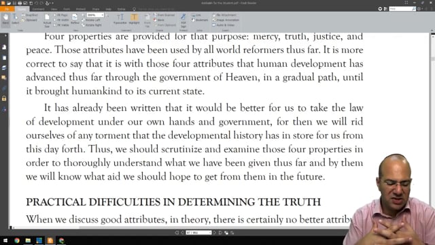
Task: Click the page number field
Action: (198, 233)
